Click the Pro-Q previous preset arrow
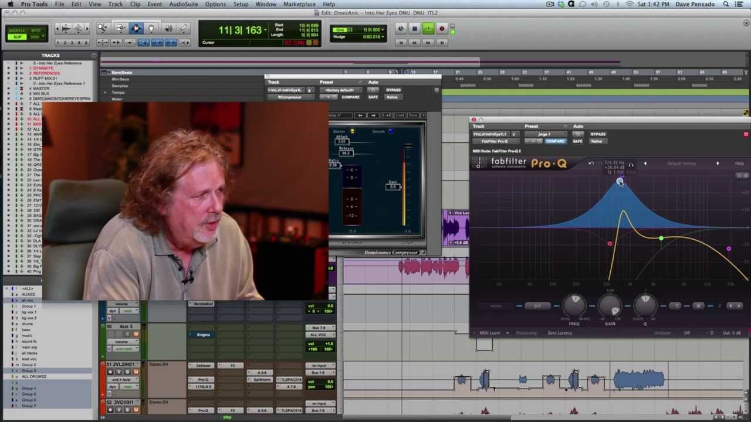The height and width of the screenshot is (422, 751). (645, 164)
